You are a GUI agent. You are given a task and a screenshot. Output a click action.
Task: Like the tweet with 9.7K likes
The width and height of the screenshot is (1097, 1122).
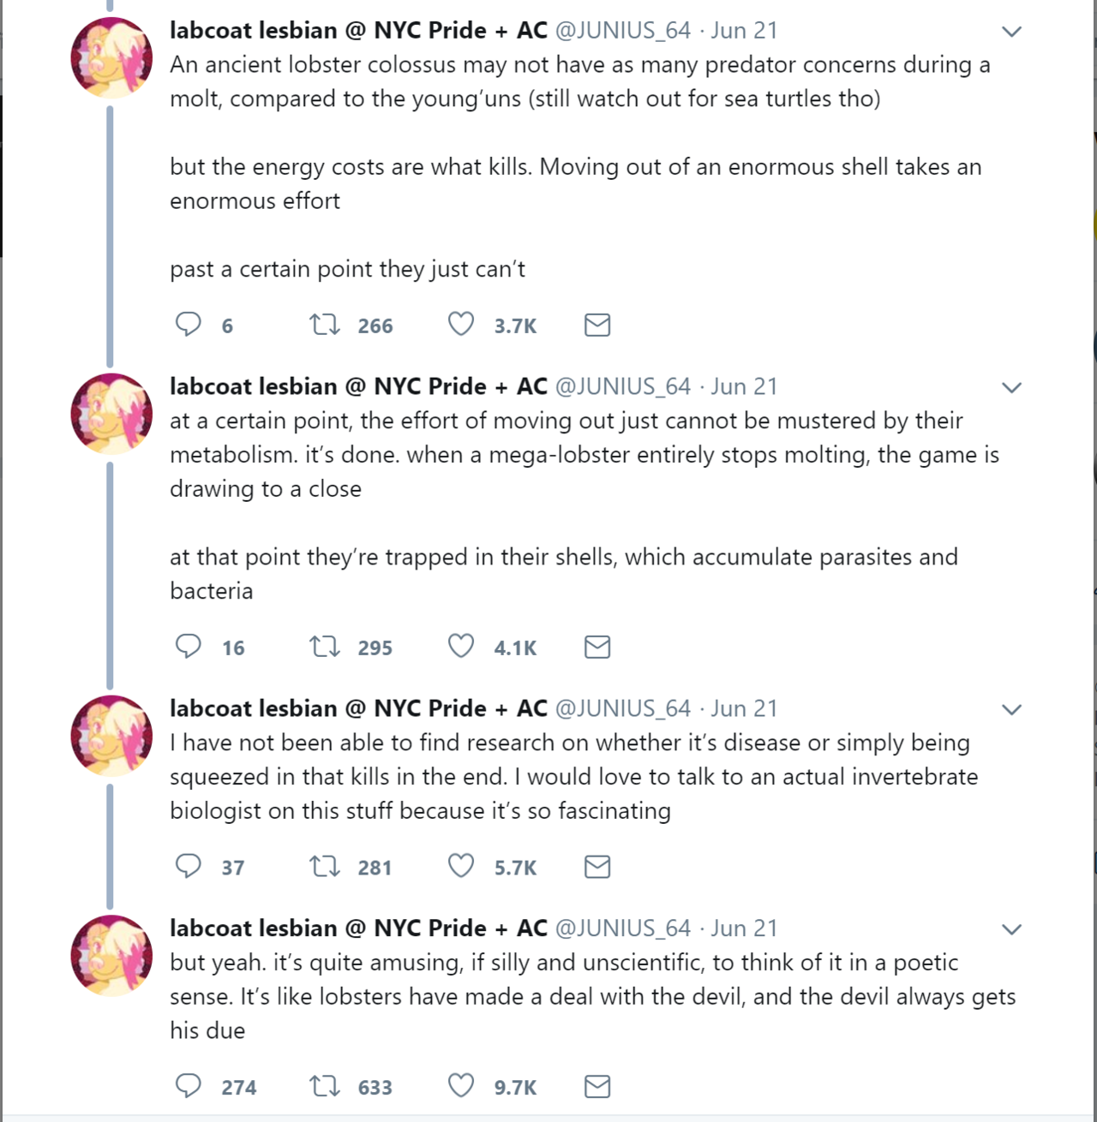point(461,1087)
